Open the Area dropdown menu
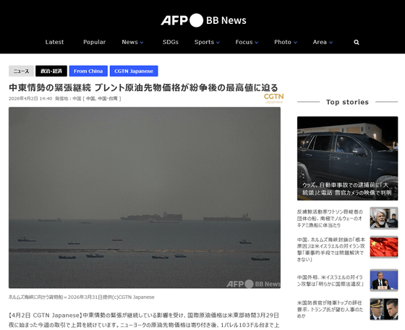 coord(323,42)
